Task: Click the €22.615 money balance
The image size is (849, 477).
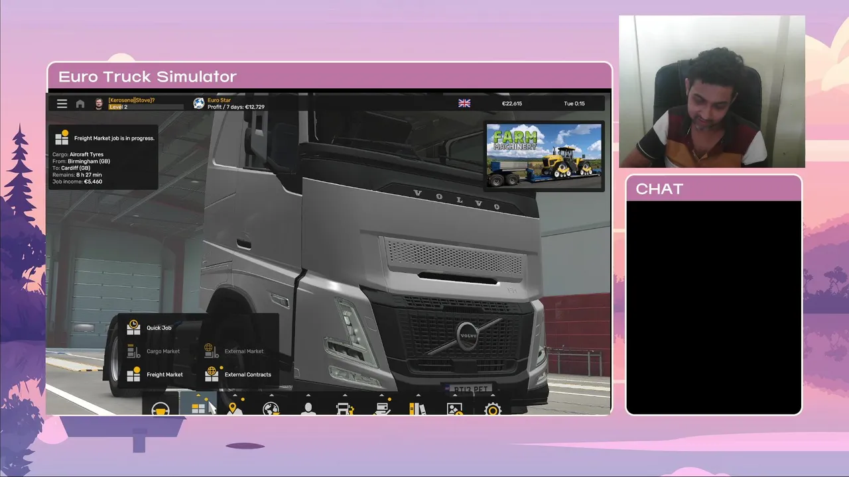Action: click(x=512, y=103)
